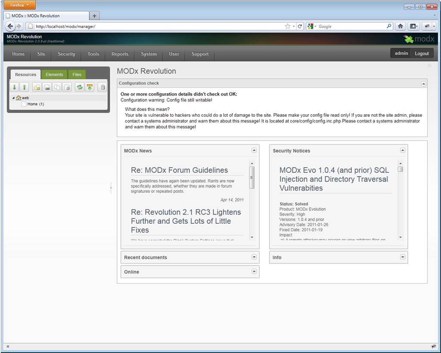Collapse the Configuration check panel

coord(424,84)
